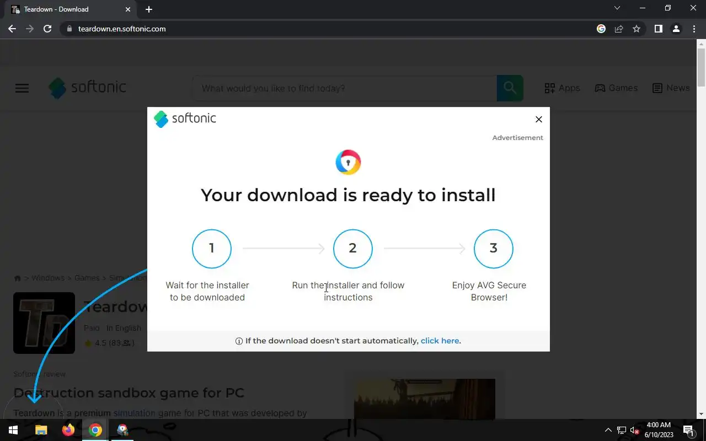The height and width of the screenshot is (441, 706).
Task: Click the muted volume tray icon
Action: coord(635,430)
